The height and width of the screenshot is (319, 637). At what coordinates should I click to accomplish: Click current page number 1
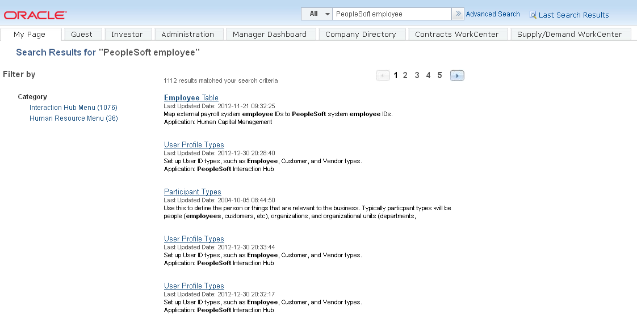pyautogui.click(x=396, y=75)
